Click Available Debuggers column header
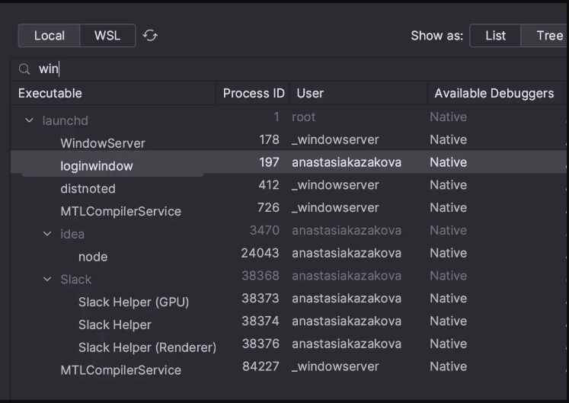Viewport: 569px width, 403px height. click(x=494, y=93)
